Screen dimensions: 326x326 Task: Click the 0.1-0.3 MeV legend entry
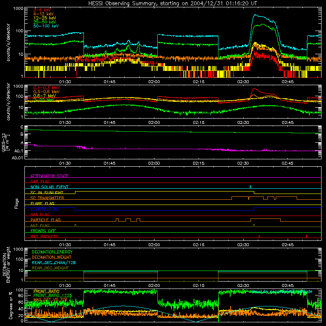pos(46,88)
